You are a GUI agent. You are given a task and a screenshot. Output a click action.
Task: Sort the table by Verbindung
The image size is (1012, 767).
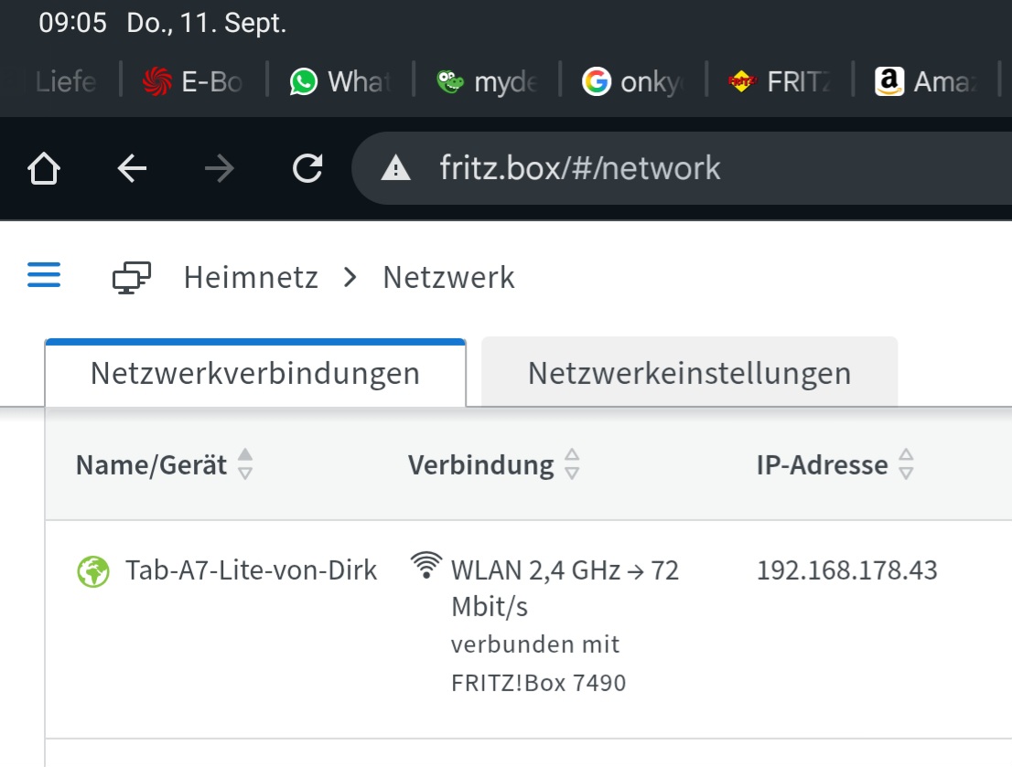coord(572,464)
